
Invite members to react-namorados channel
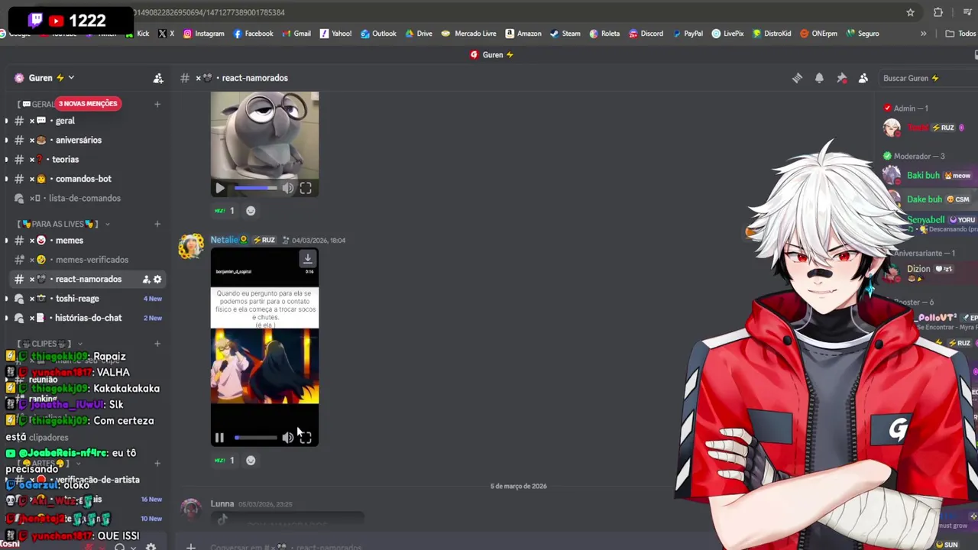click(x=146, y=279)
